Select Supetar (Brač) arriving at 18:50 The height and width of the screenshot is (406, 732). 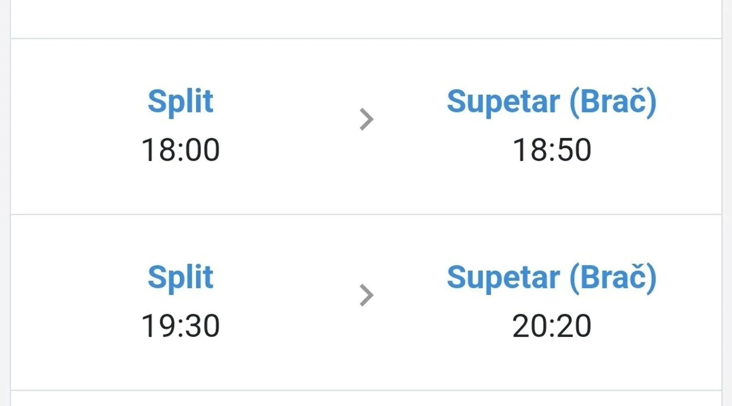(x=551, y=101)
